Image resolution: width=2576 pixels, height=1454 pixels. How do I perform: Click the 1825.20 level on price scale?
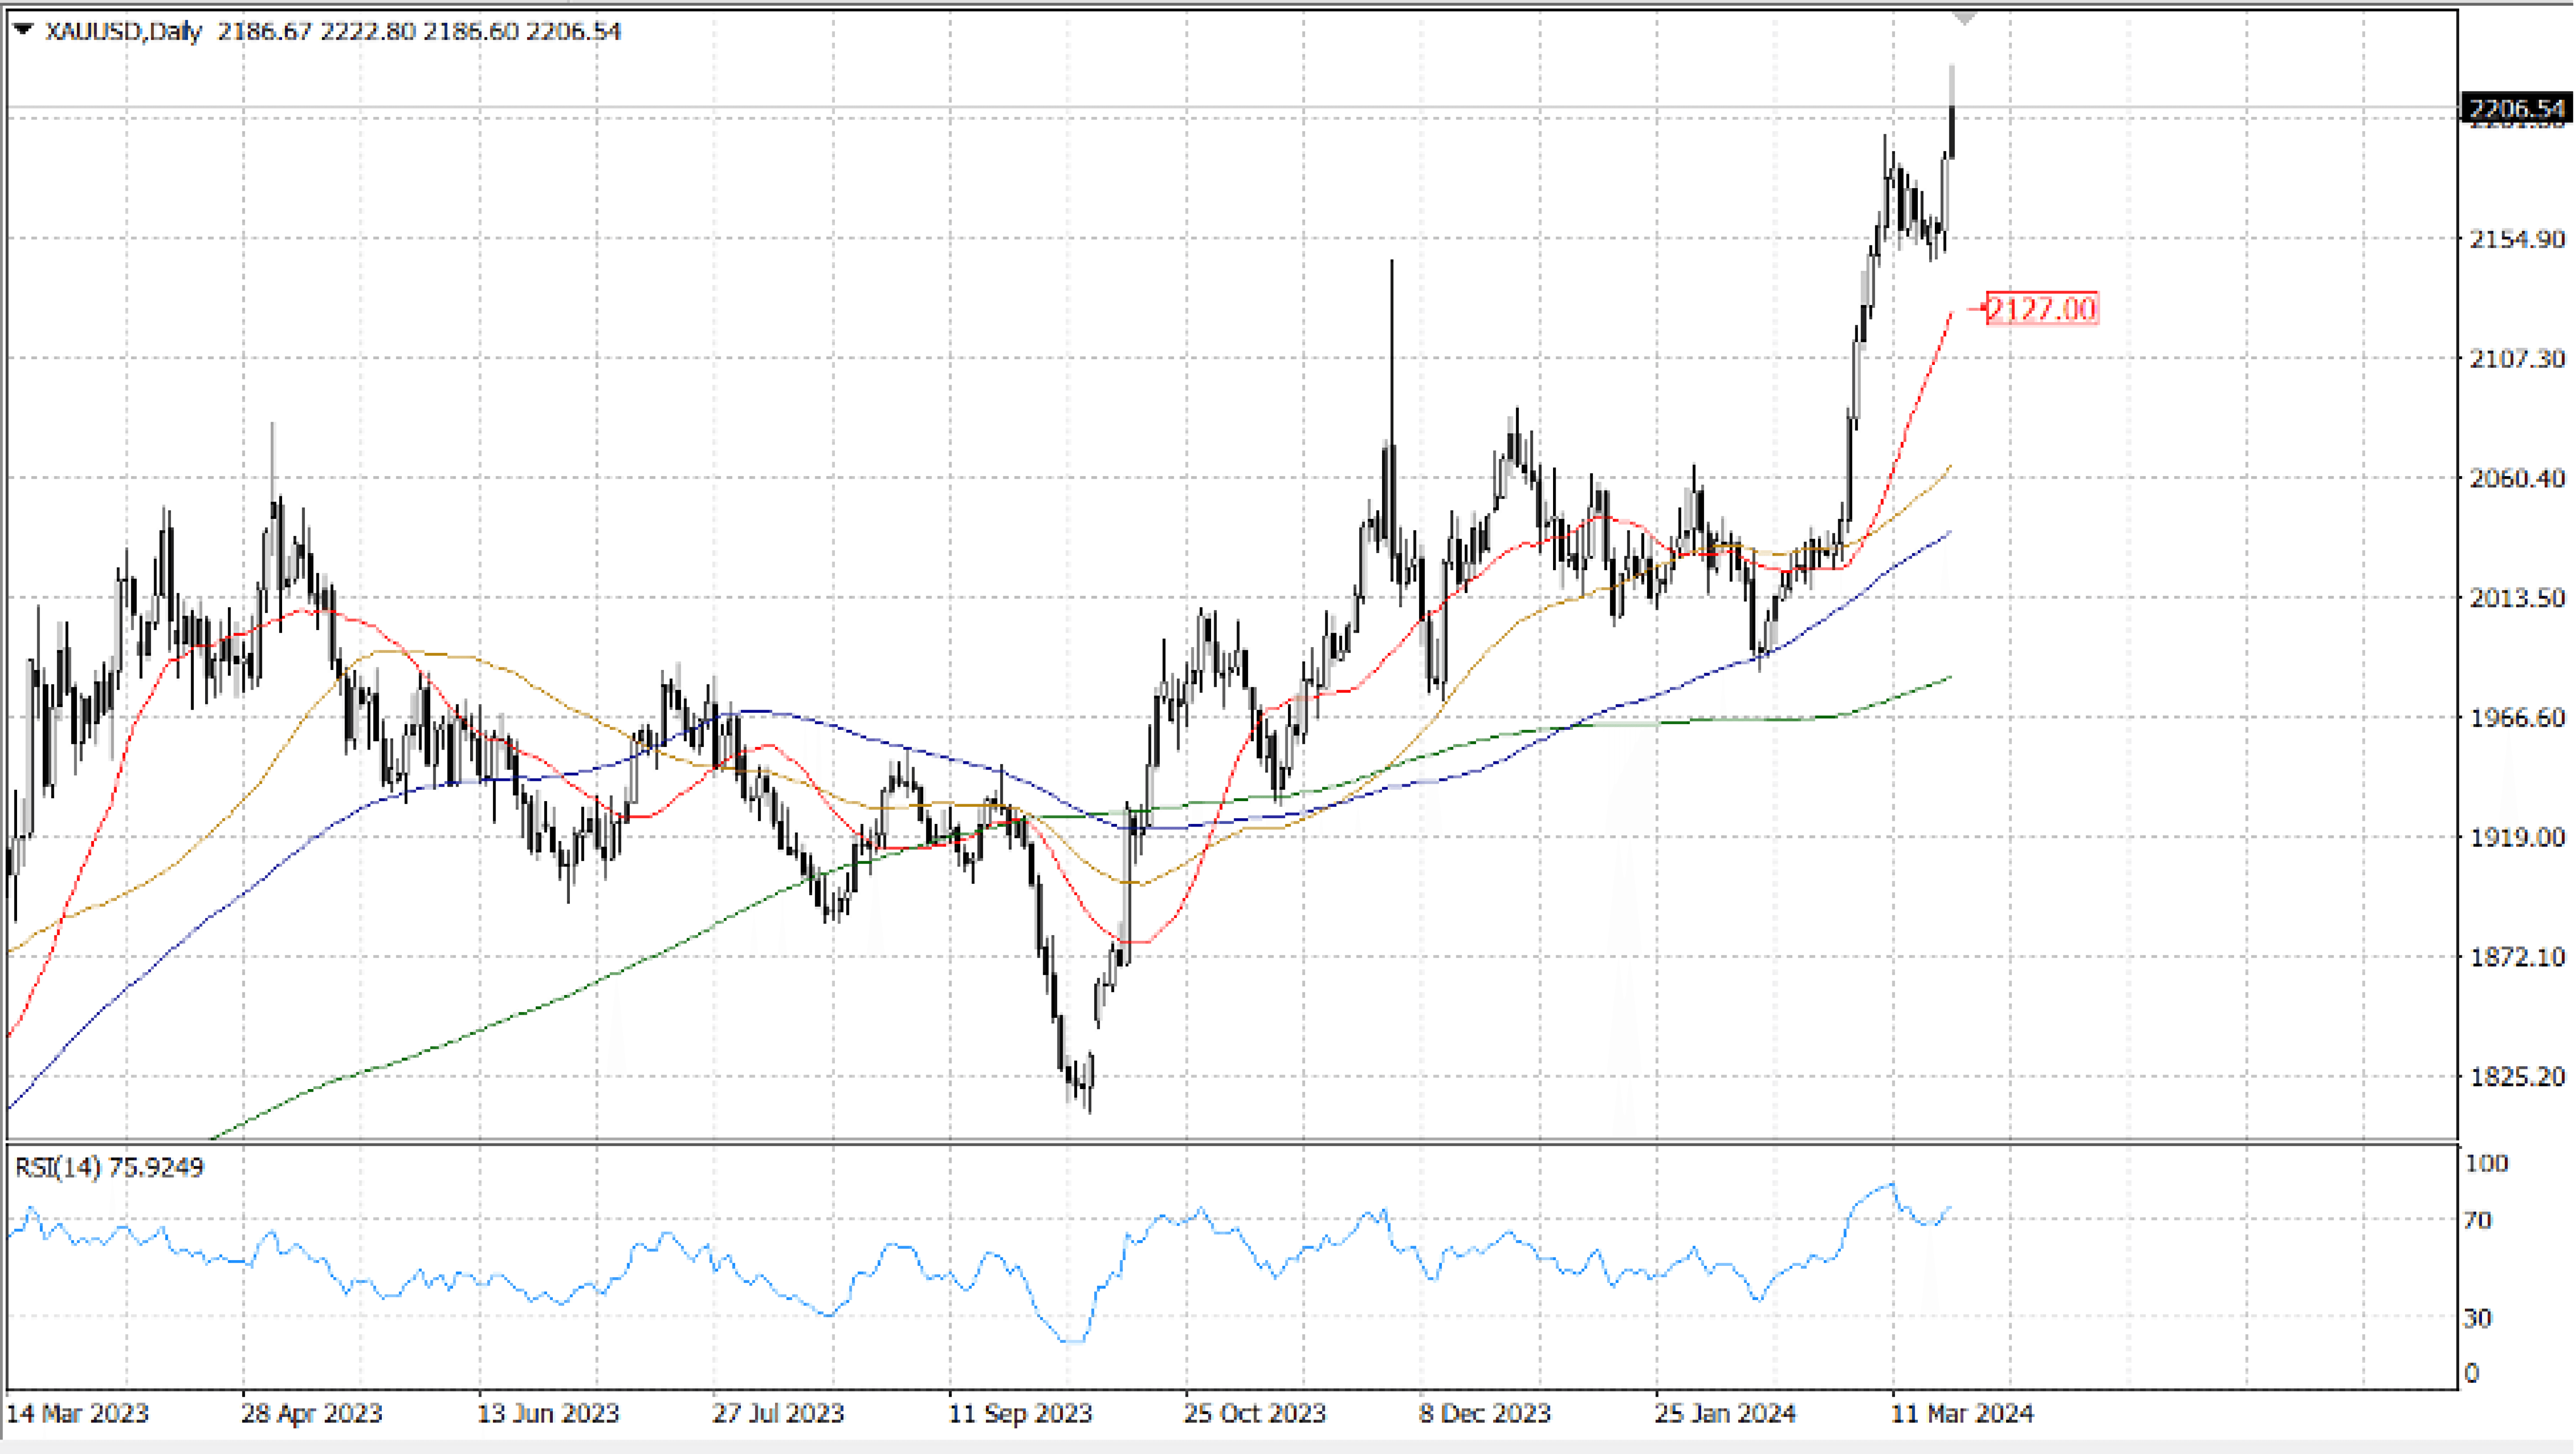pos(2516,1077)
